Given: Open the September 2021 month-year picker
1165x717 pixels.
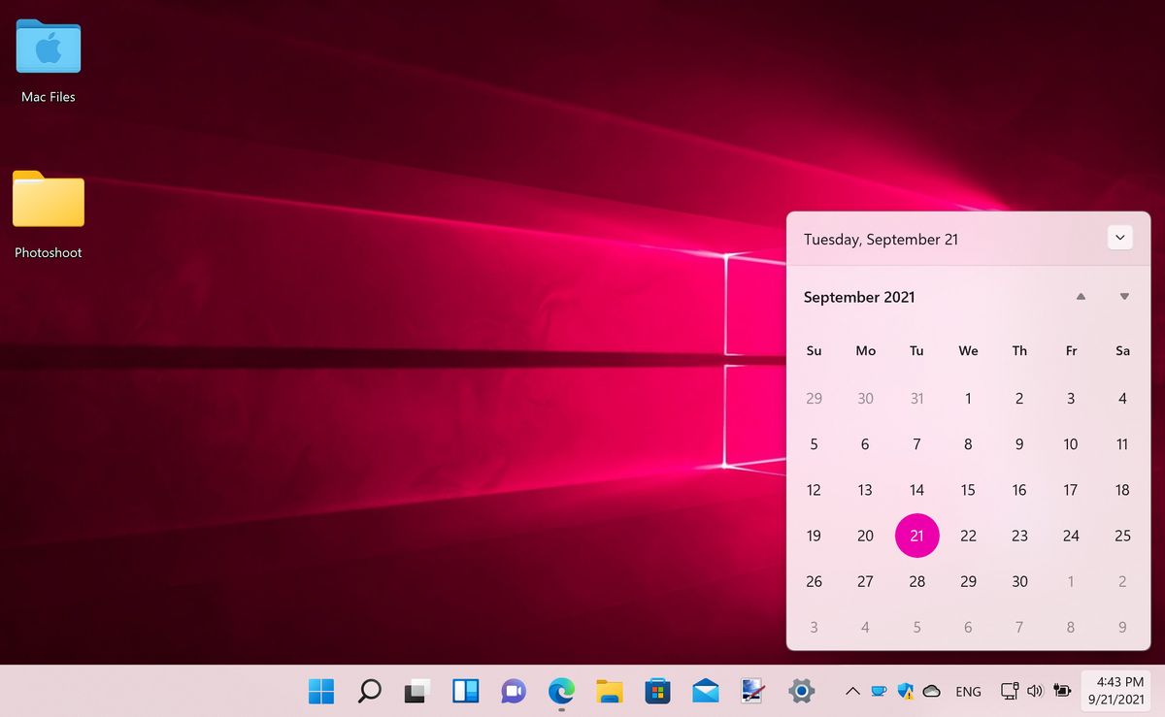Looking at the screenshot, I should pyautogui.click(x=858, y=297).
